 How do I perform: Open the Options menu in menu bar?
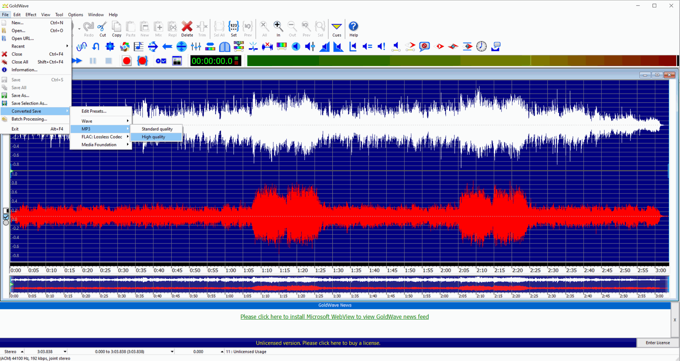[x=75, y=14]
